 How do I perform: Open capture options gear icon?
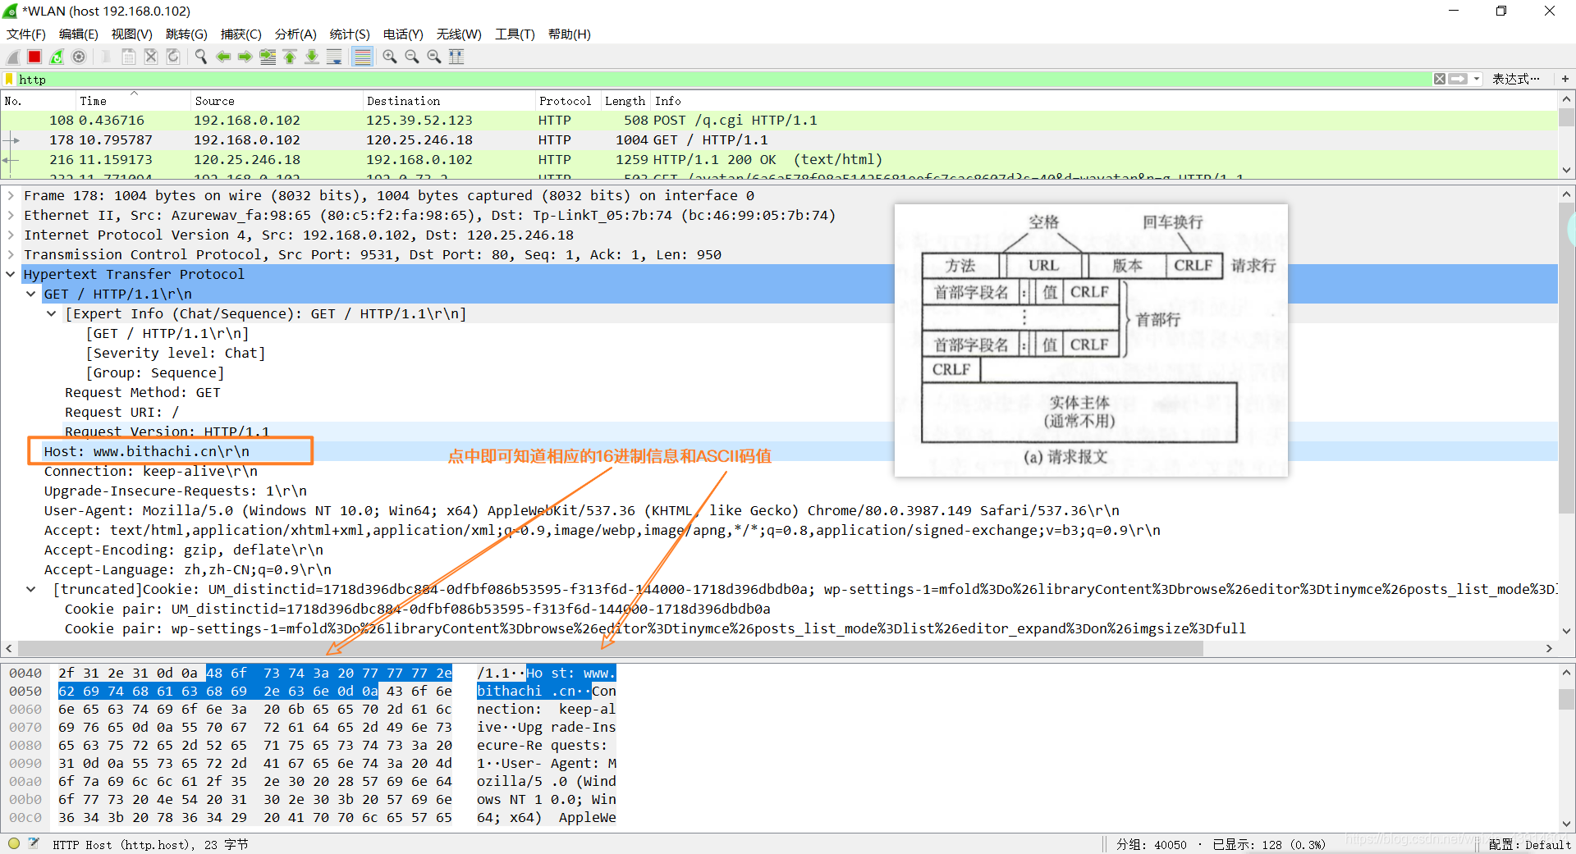pos(79,57)
